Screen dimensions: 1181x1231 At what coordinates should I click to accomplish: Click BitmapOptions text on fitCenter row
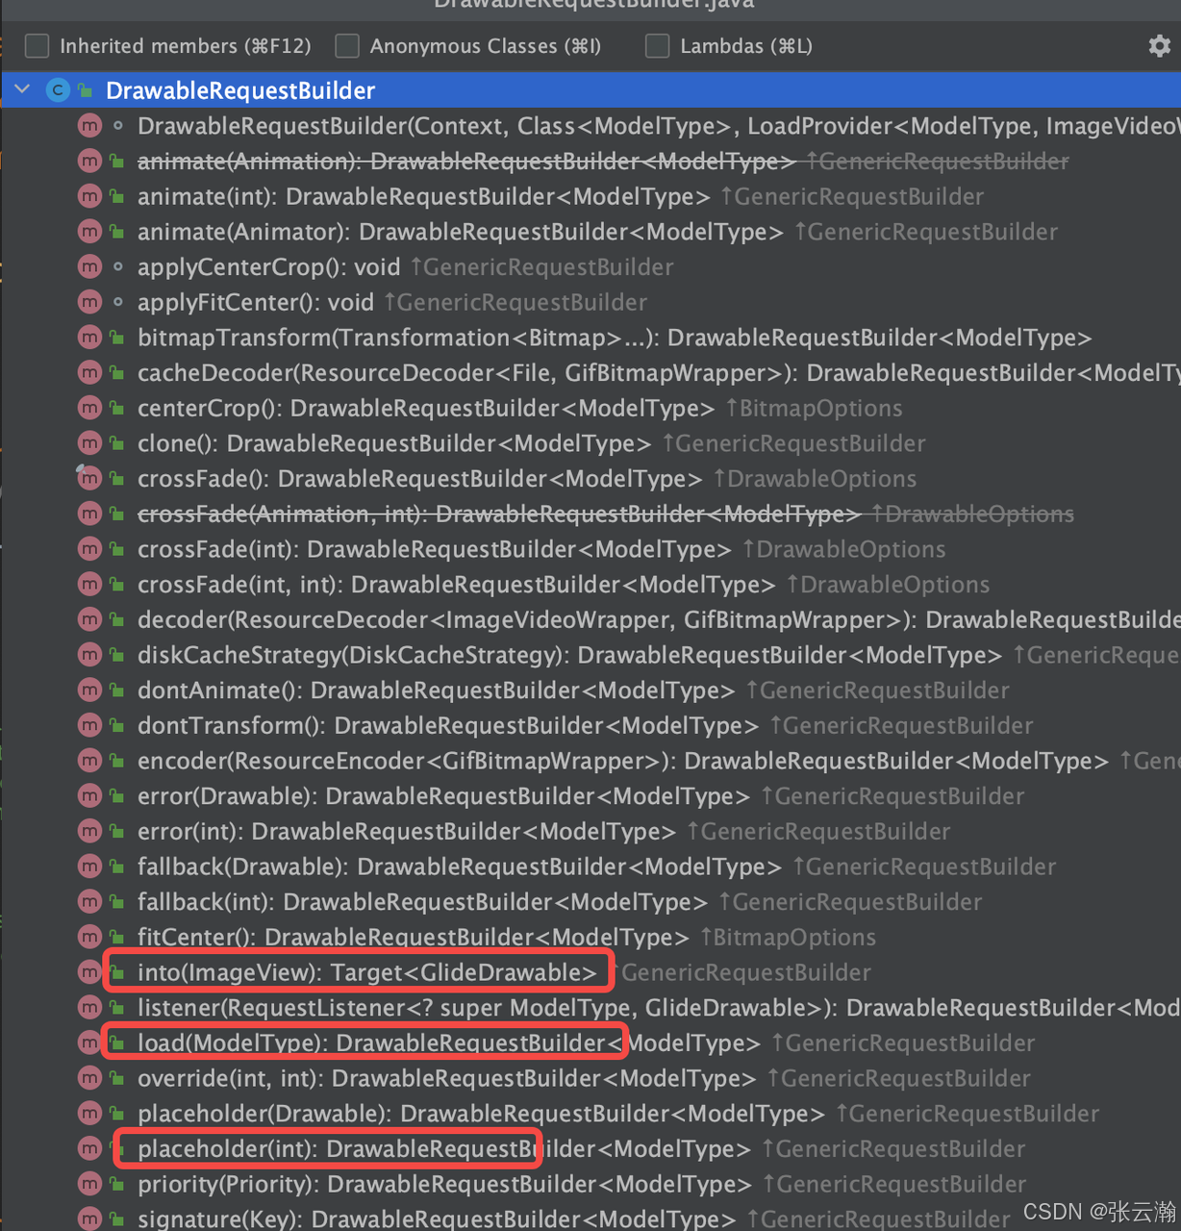coord(794,937)
